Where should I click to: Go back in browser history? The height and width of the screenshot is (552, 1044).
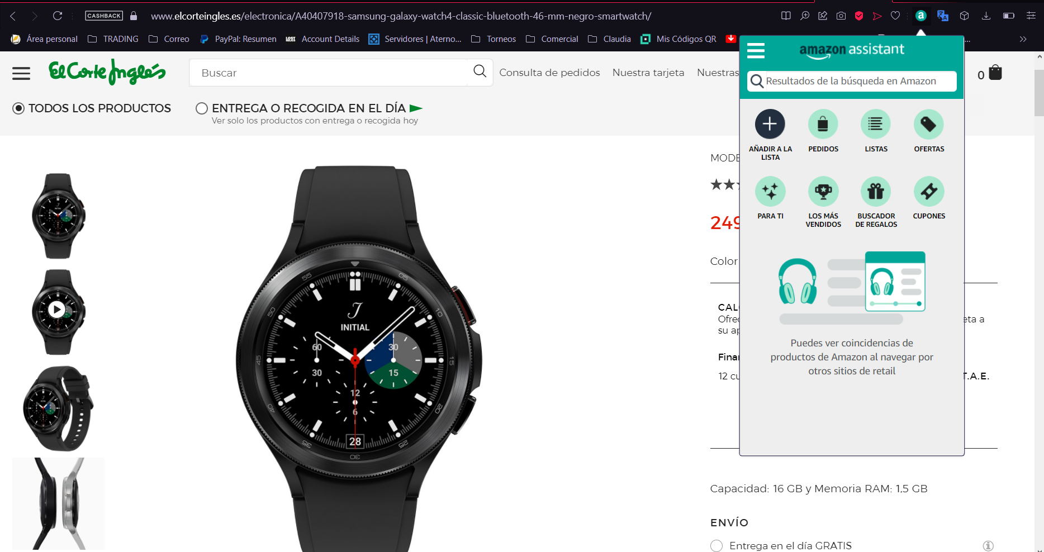click(x=13, y=16)
